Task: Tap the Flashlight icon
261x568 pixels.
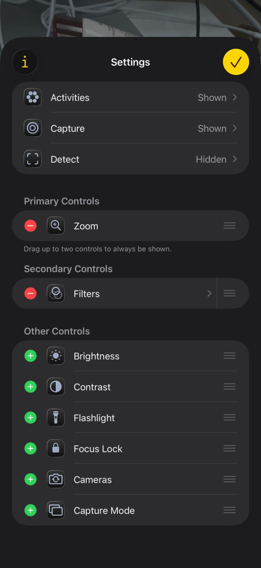Action: click(56, 418)
